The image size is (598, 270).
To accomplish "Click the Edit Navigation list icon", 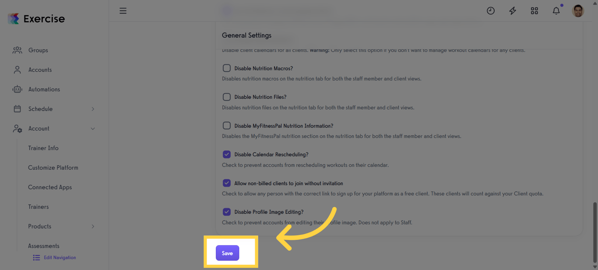I will pyautogui.click(x=36, y=257).
